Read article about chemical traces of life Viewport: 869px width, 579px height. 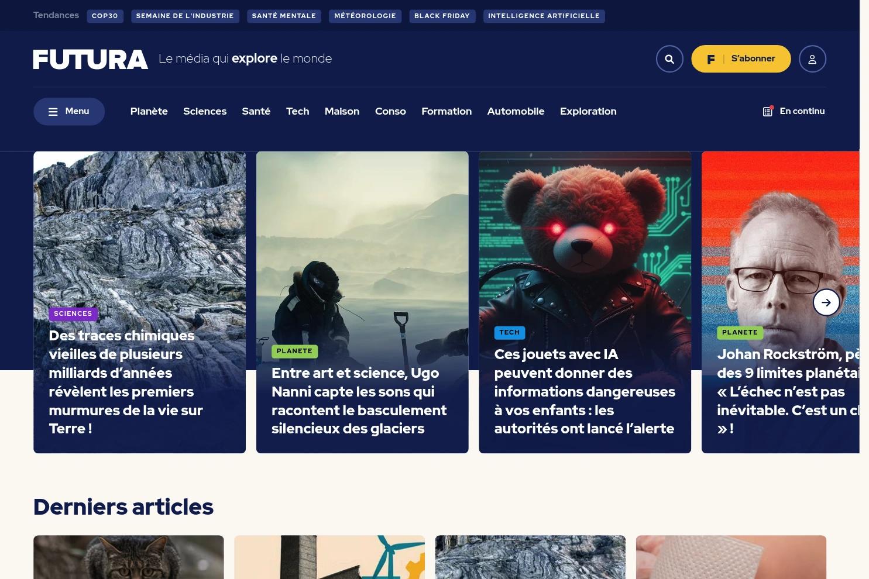tap(126, 382)
